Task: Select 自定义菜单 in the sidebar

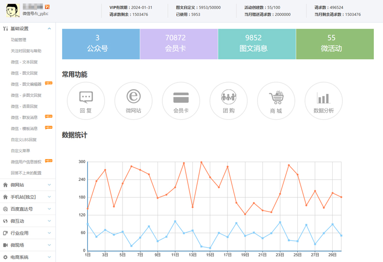Action: tap(20, 151)
